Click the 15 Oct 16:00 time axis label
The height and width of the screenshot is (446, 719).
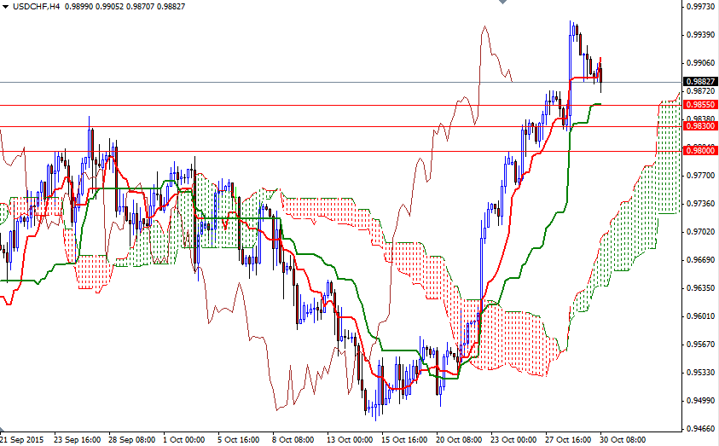pos(404,439)
